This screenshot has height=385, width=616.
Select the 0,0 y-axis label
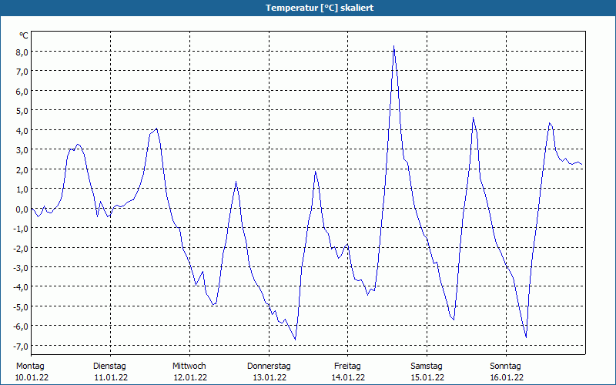tap(22, 209)
